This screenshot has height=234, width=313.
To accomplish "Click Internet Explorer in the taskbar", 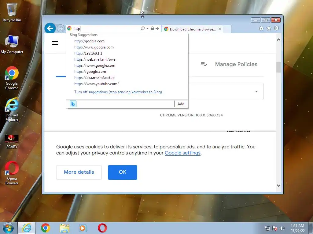I will pos(27,228).
